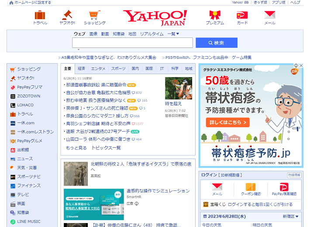Open ヤフオク! in the left sidebar

(26, 78)
